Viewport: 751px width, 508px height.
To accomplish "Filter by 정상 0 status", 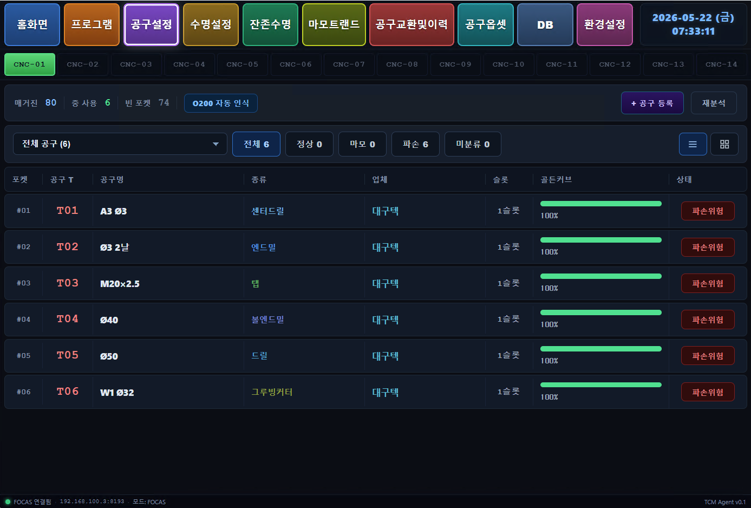I will tap(309, 144).
